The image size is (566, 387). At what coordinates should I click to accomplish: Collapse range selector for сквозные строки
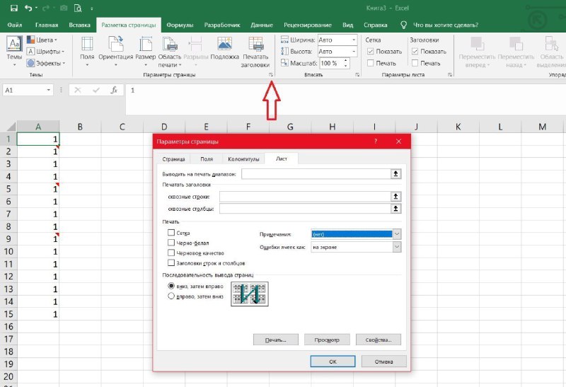coord(395,197)
